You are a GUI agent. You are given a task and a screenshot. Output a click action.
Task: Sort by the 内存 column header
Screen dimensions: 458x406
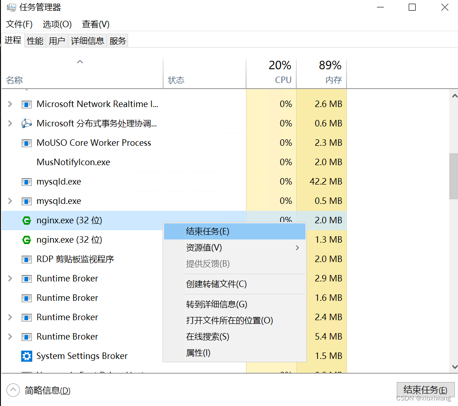[322, 73]
